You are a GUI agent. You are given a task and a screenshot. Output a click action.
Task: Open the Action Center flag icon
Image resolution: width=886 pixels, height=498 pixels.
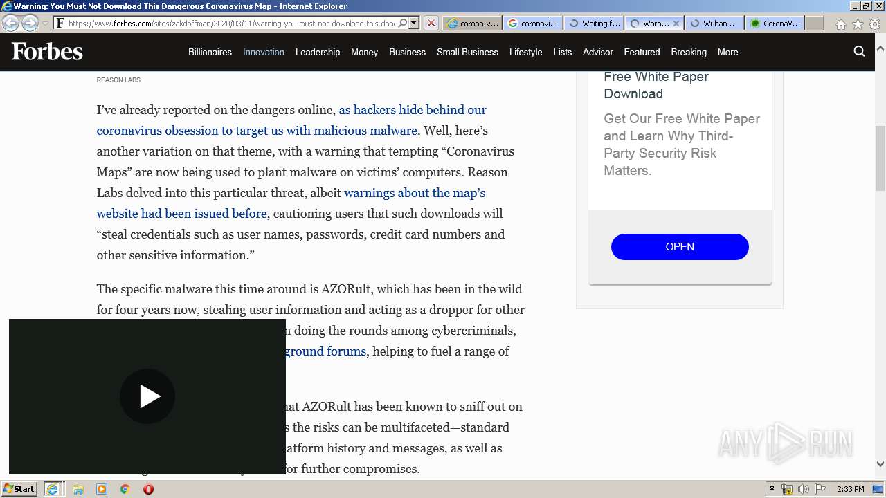tap(820, 489)
